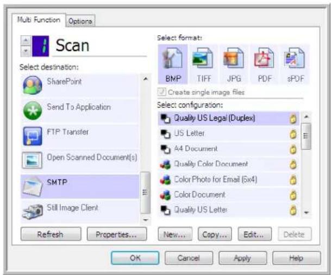Click color icon beside Color Photo for Email
The width and height of the screenshot is (331, 275).
(165, 180)
